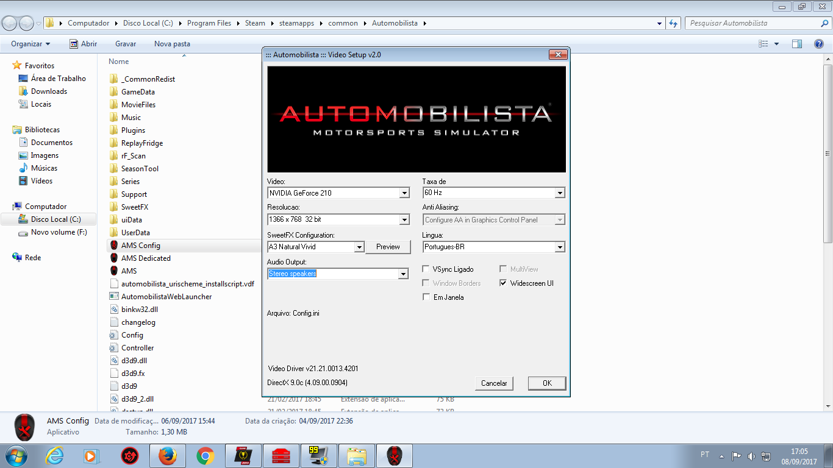Switch to Windows Explorer taskbar icon
Screen dimensions: 833x468
pos(357,456)
